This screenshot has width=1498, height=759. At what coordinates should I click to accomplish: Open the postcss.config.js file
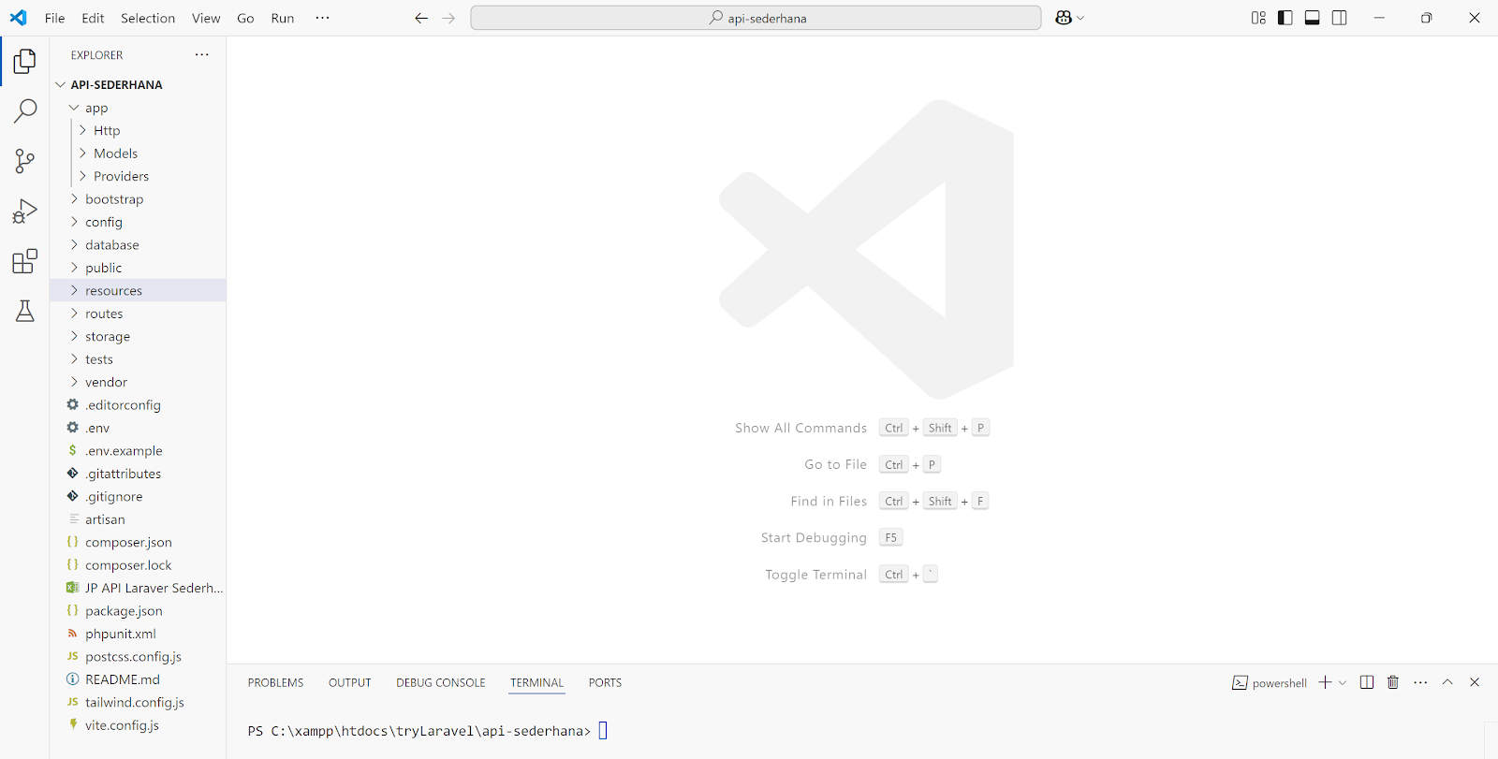point(138,657)
